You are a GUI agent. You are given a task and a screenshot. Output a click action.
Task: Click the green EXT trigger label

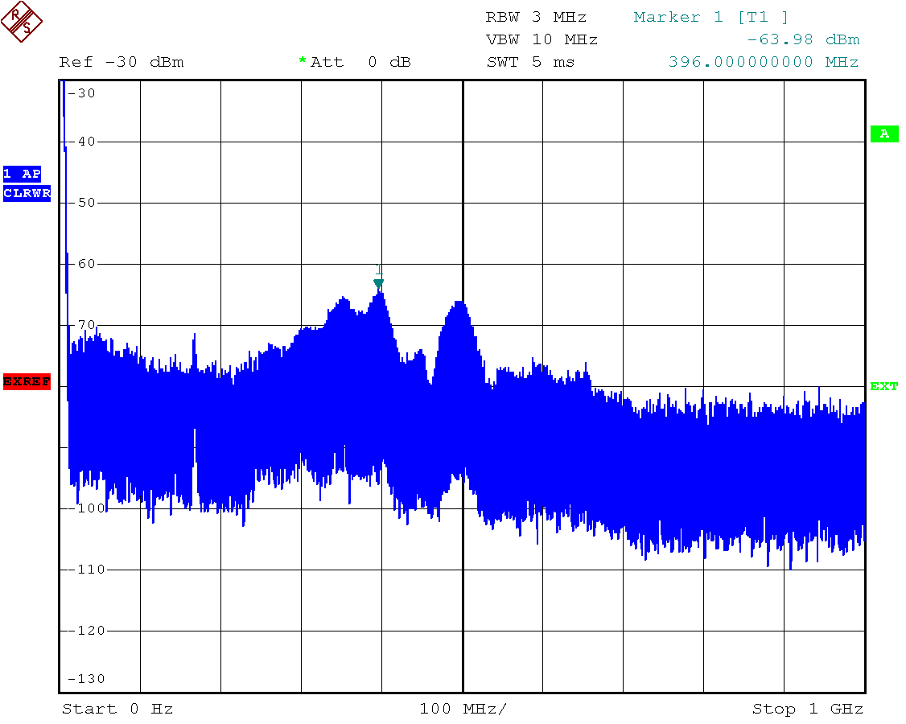tap(884, 386)
